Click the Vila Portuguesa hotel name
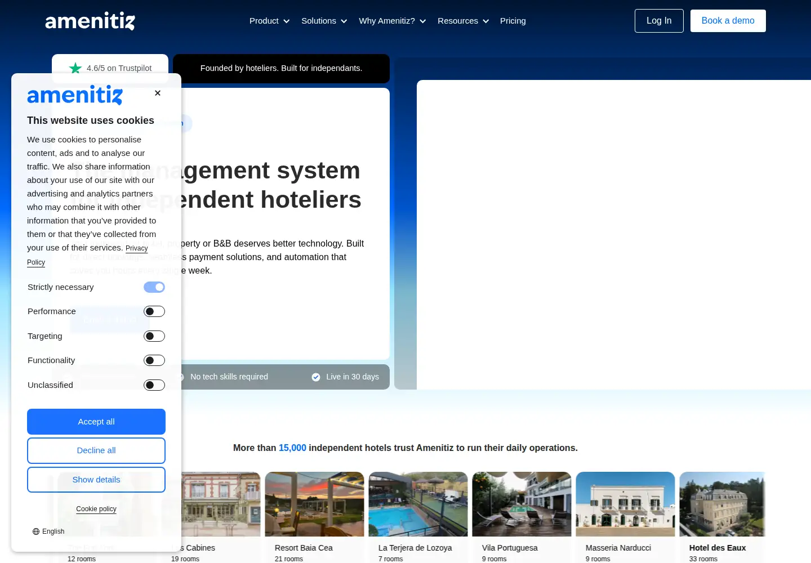 (510, 548)
